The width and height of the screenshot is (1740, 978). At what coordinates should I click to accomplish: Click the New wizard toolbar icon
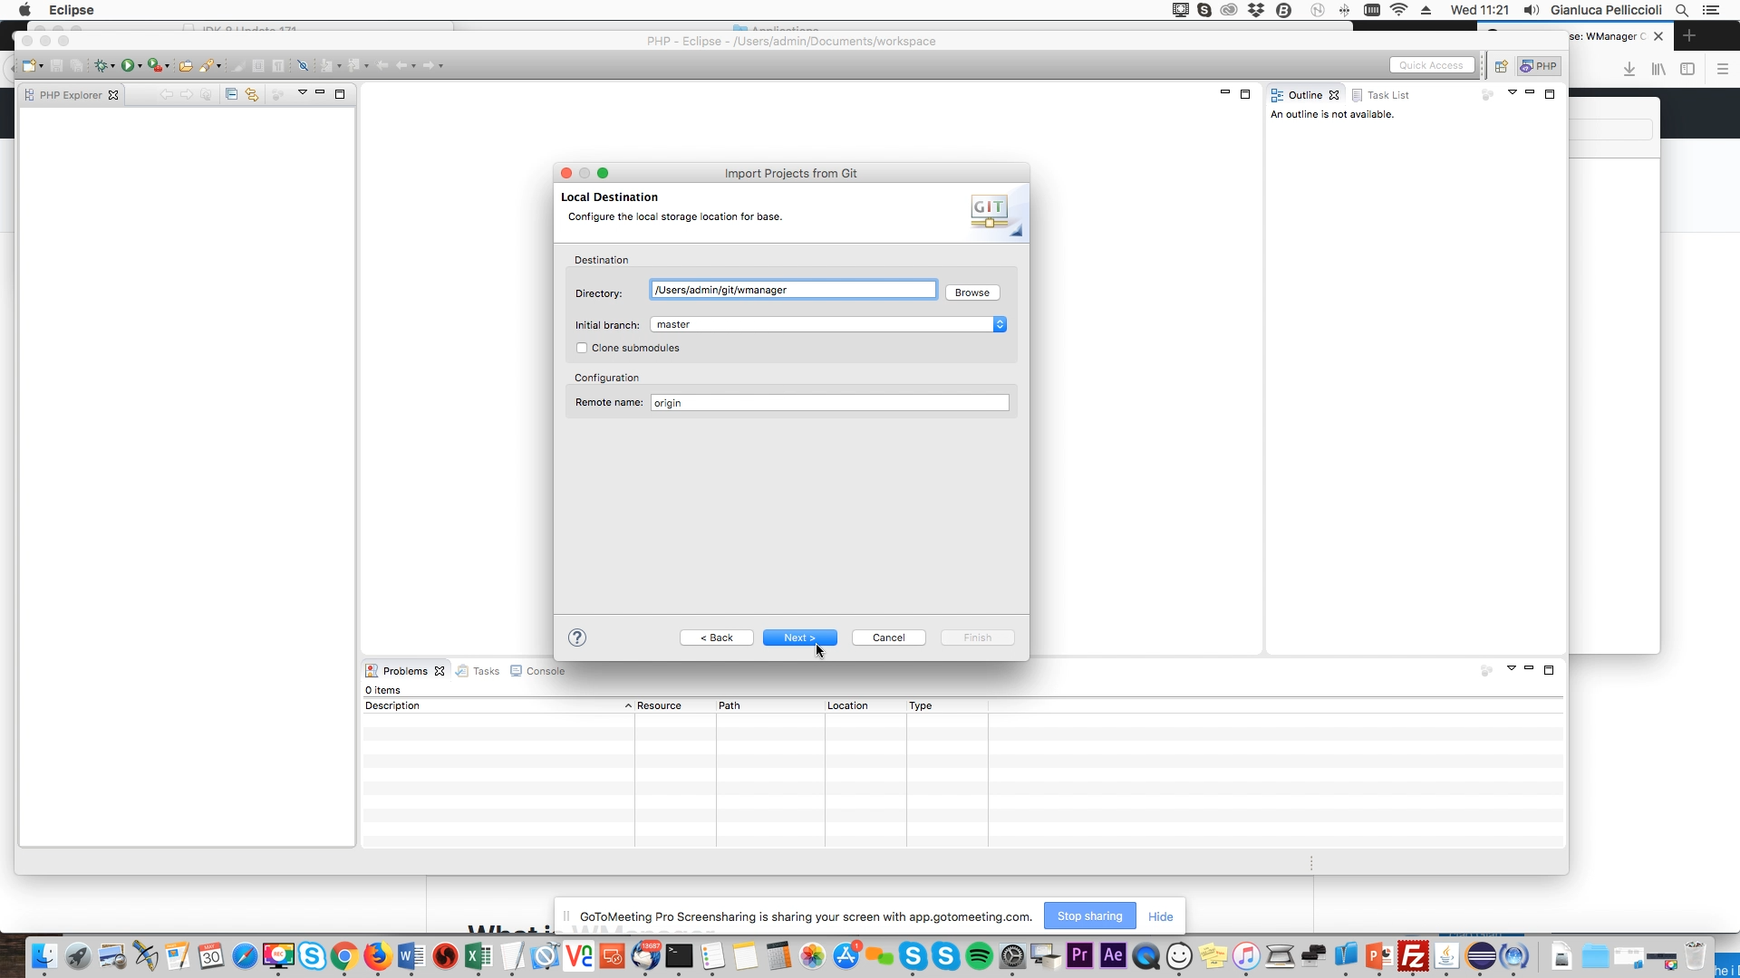[29, 65]
